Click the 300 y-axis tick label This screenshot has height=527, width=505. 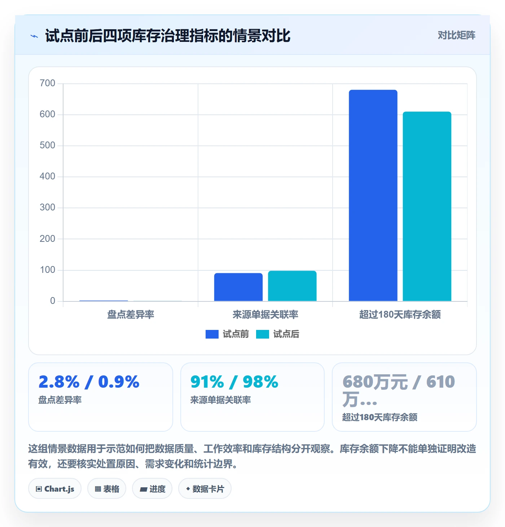pos(48,208)
